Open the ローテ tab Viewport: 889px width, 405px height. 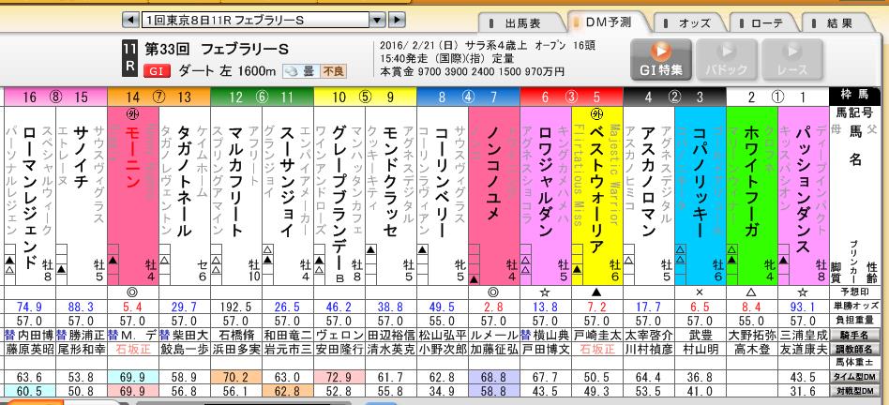764,23
